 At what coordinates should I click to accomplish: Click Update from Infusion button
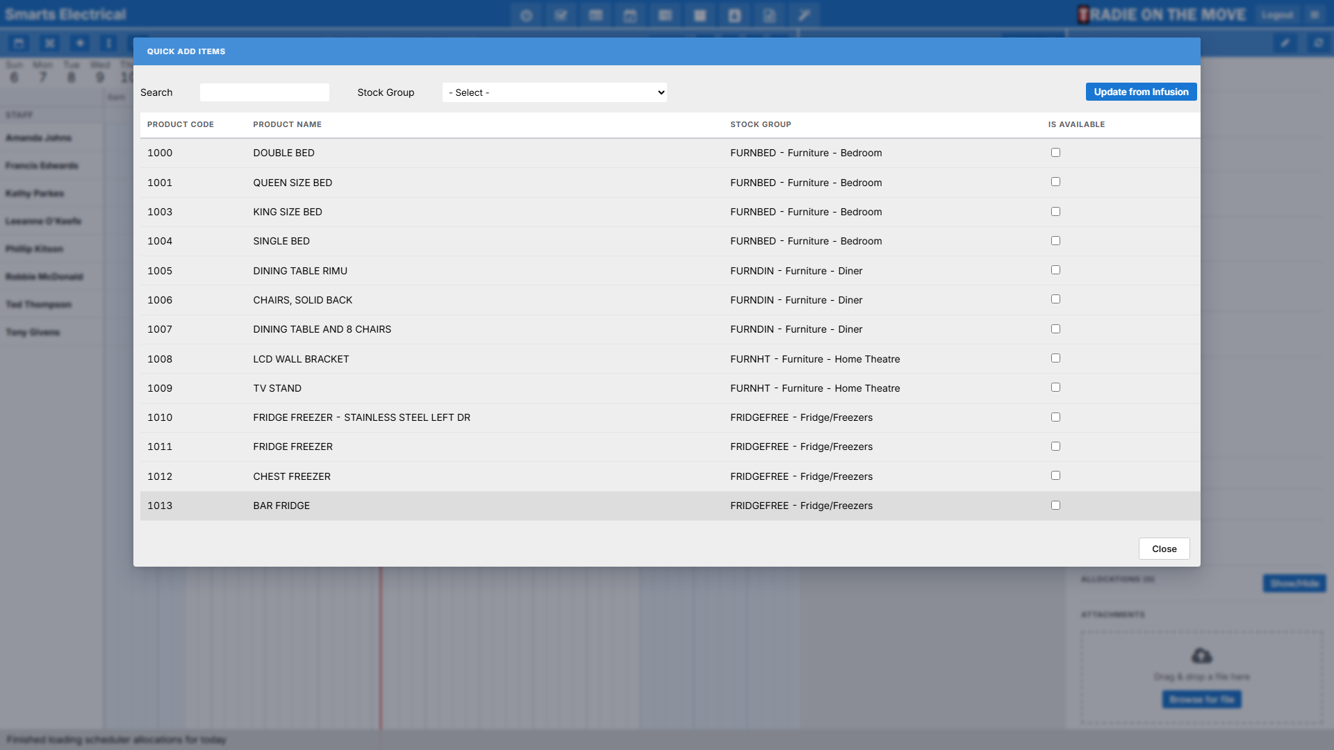pos(1141,92)
